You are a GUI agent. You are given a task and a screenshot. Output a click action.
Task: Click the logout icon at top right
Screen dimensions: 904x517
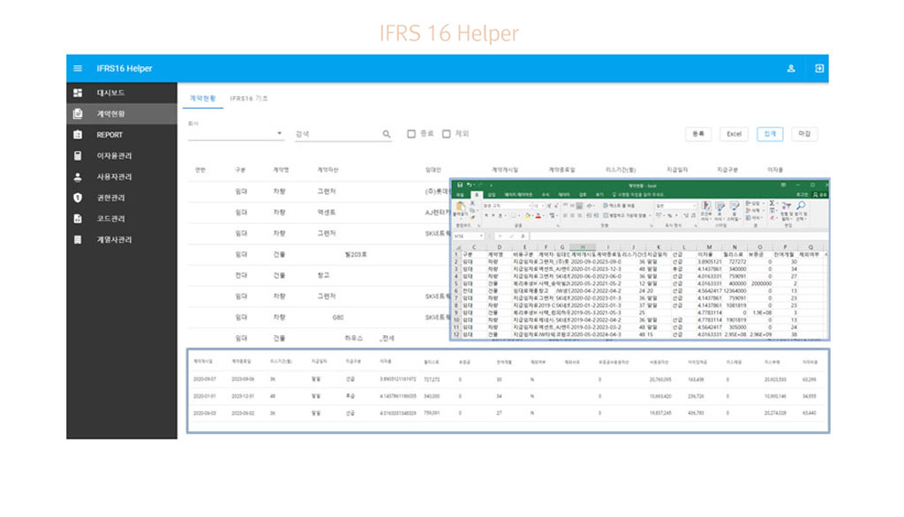818,69
